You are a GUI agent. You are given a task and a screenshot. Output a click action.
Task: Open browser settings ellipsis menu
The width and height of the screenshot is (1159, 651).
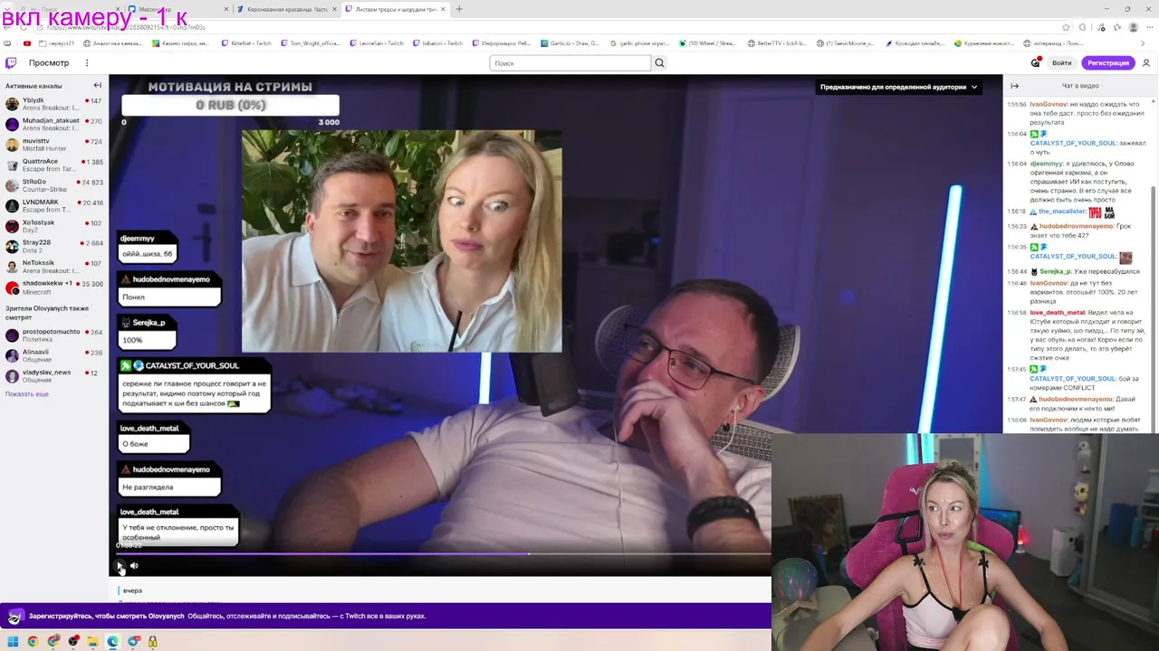coord(1149,27)
